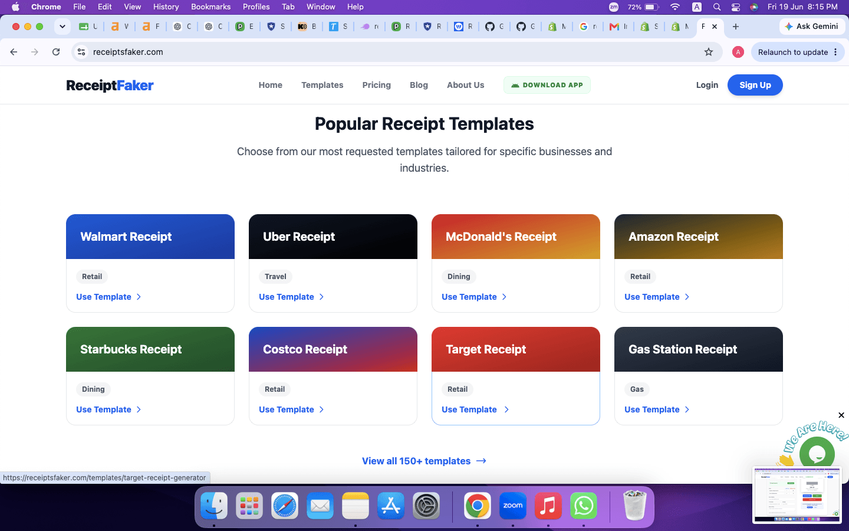Dismiss the We Are Here chat popup
The height and width of the screenshot is (531, 849).
(x=841, y=415)
